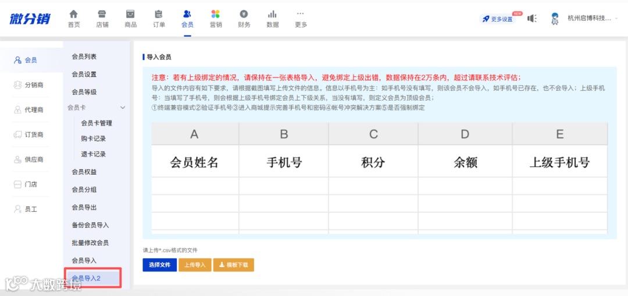The width and height of the screenshot is (628, 296).
Task: Select 供应商 in left sidebar
Action: [31, 159]
